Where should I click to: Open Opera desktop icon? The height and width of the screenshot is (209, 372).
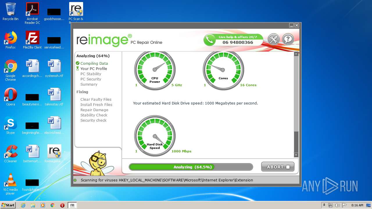pos(10,97)
